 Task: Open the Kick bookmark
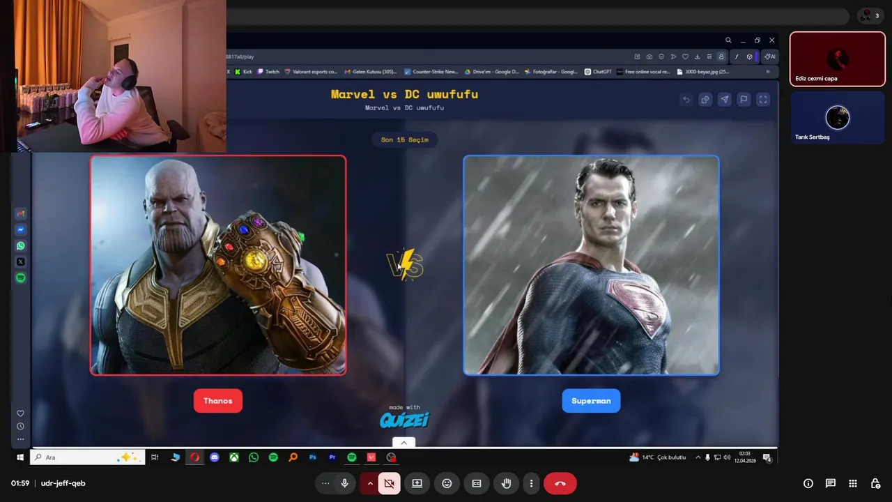tap(243, 71)
